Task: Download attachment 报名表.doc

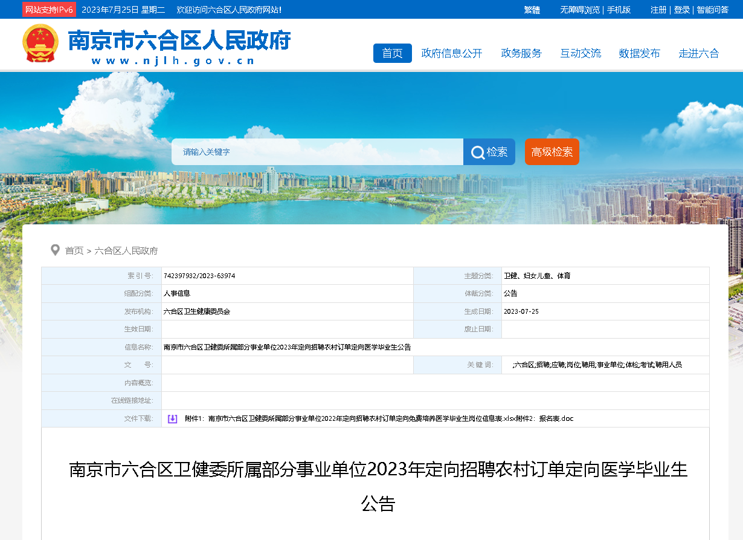Action: [556, 418]
